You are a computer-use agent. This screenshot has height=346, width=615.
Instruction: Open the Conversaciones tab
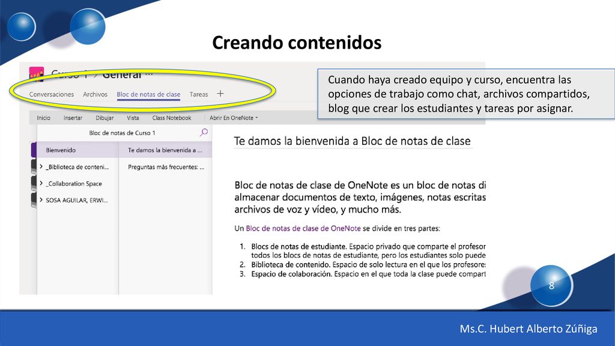[52, 94]
